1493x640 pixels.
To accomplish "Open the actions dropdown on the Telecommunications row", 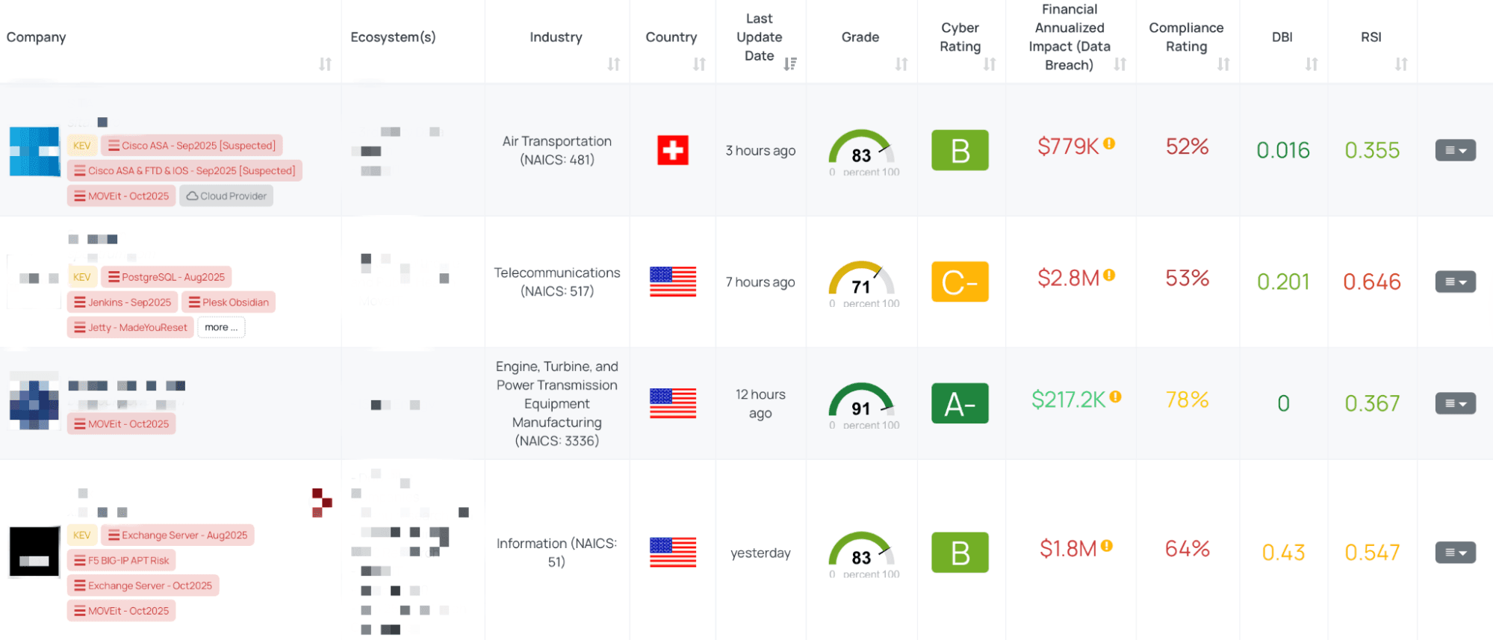I will (x=1455, y=282).
